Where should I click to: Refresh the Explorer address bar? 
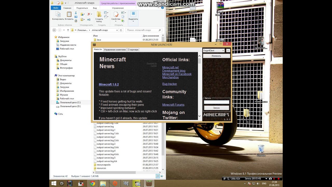[x=121, y=30]
